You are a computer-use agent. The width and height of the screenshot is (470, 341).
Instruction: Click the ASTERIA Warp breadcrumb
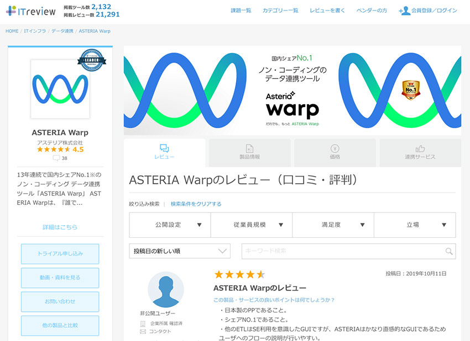95,31
